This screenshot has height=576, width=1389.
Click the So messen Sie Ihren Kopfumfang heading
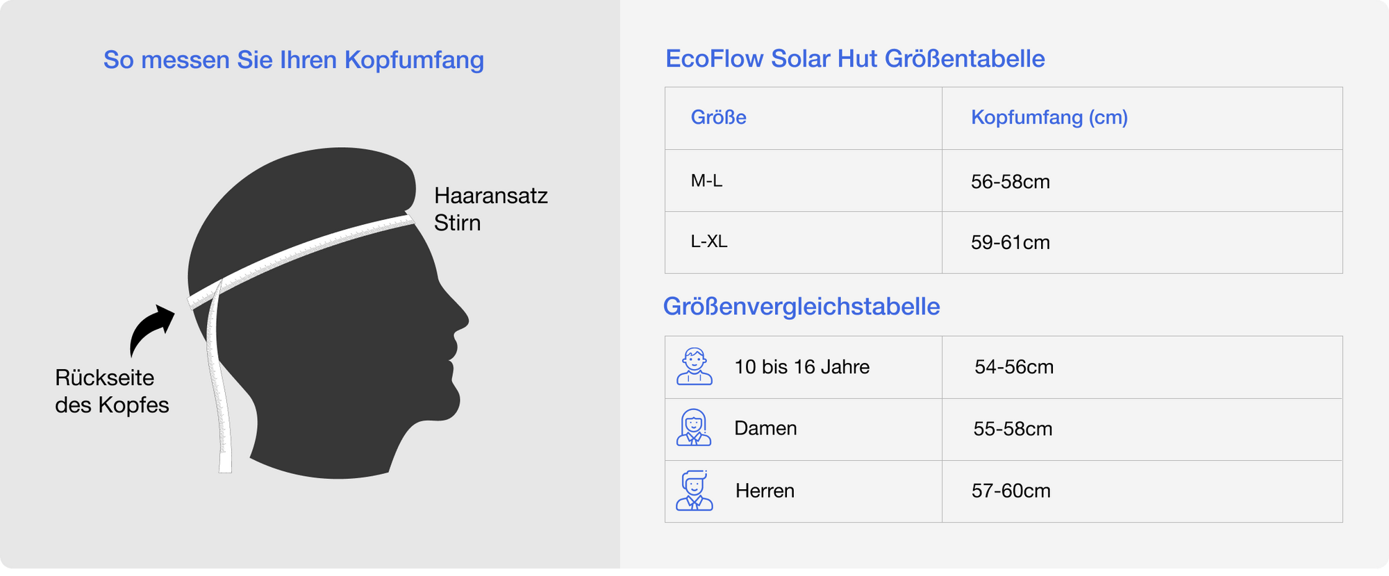(293, 60)
